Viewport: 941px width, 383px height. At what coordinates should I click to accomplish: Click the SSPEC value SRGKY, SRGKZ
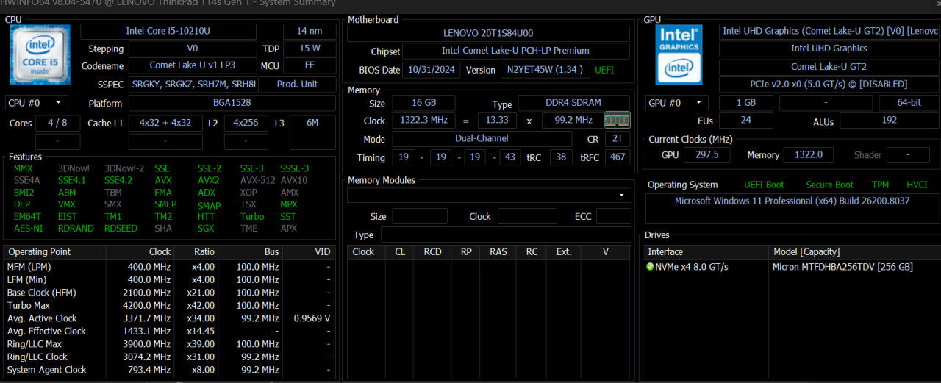point(192,84)
